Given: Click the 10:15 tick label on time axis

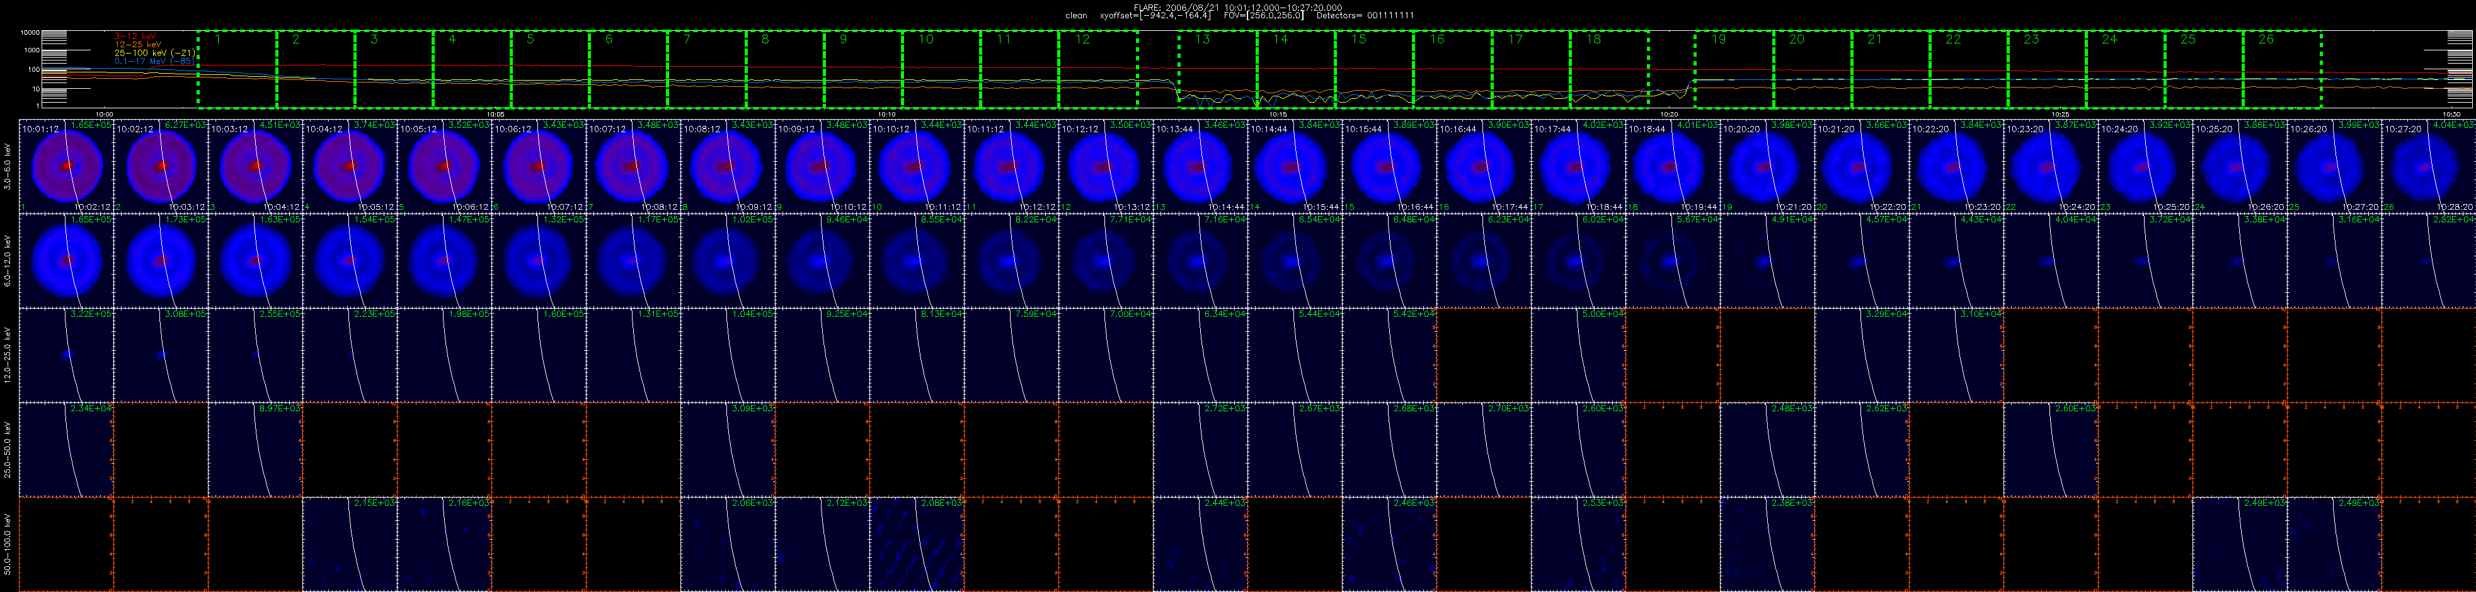Looking at the screenshot, I should tap(1278, 113).
